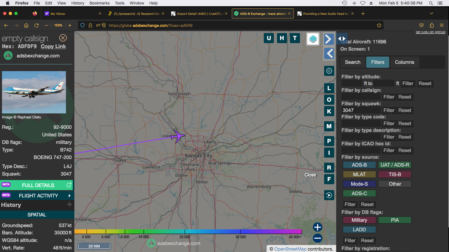Apply the ICAO hex id Filter button

tap(389, 150)
